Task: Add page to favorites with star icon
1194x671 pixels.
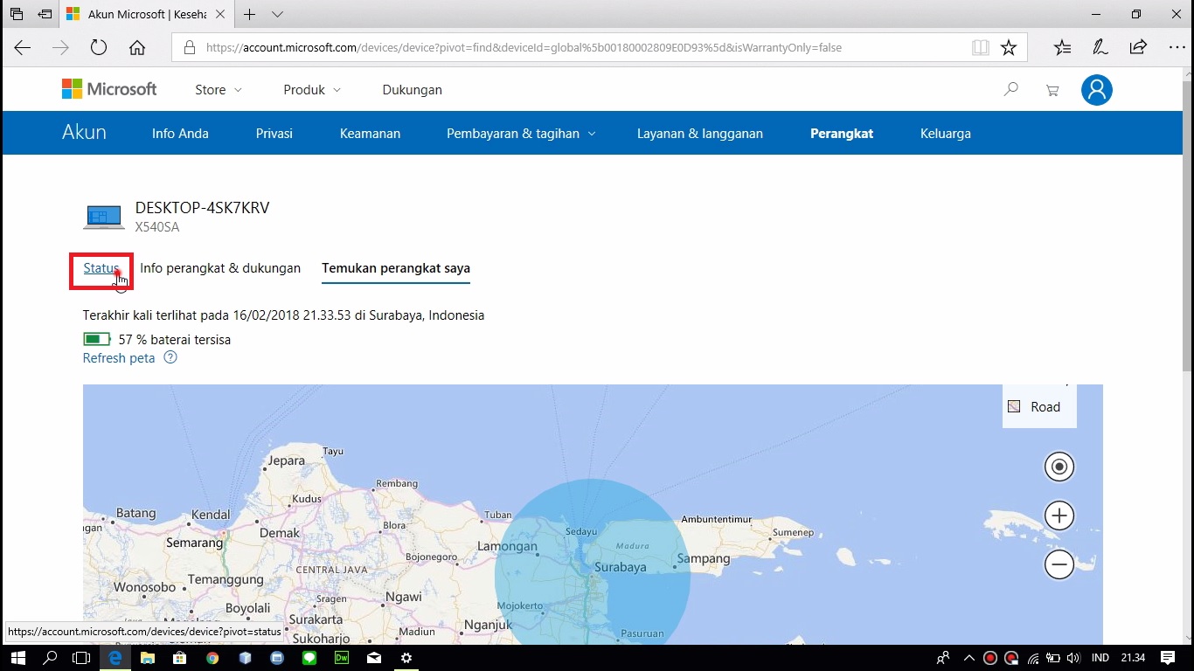Action: (x=1009, y=48)
